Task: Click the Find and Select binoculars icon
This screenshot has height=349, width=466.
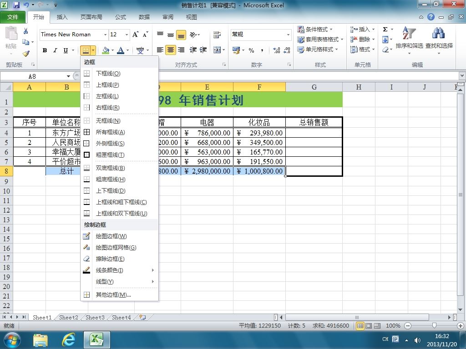Action: [x=439, y=33]
